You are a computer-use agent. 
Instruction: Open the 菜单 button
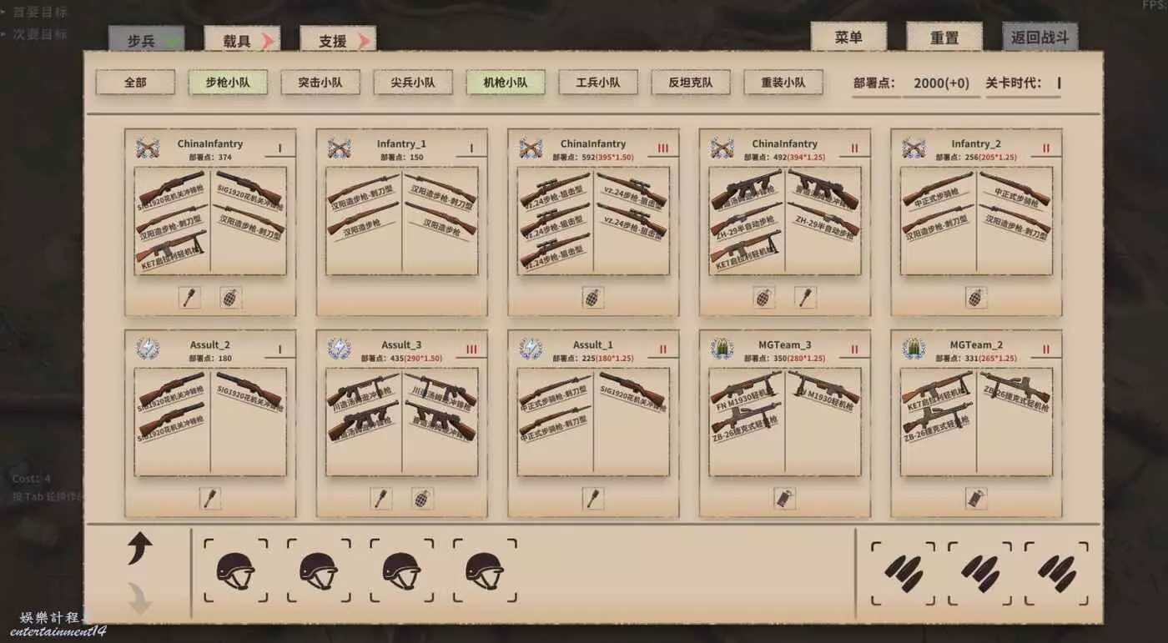848,38
